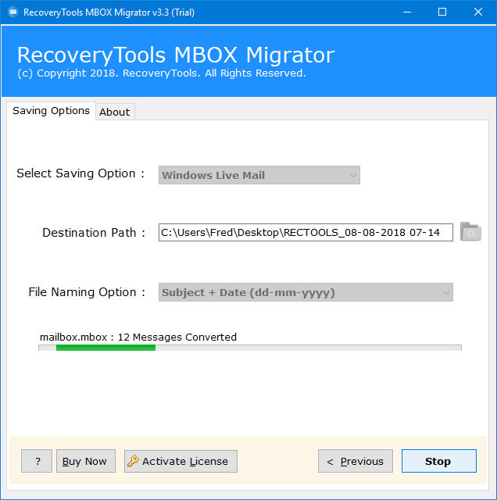The image size is (497, 500).
Task: Click the 'File Naming Option :' label
Action: coord(87,292)
